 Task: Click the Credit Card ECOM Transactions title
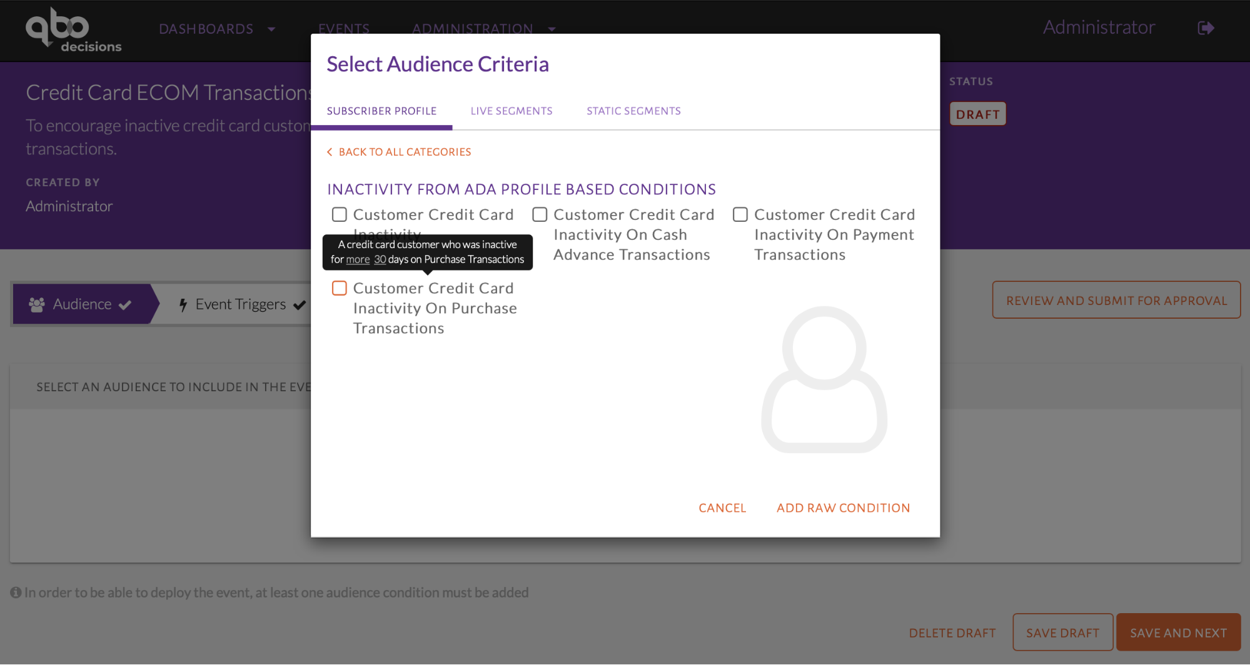(x=168, y=92)
